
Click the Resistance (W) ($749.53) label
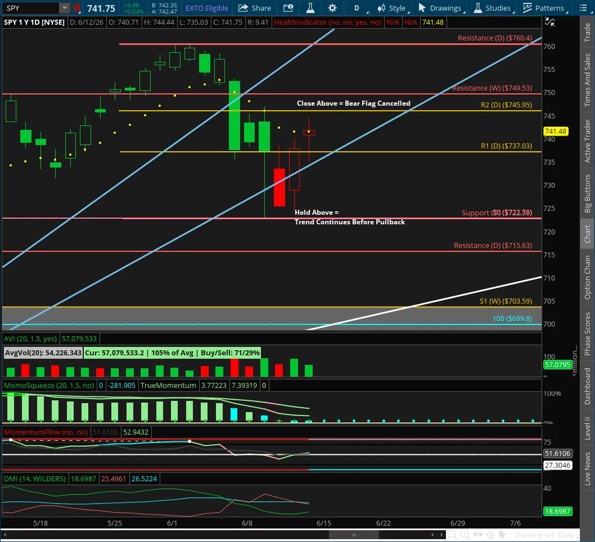pyautogui.click(x=492, y=88)
